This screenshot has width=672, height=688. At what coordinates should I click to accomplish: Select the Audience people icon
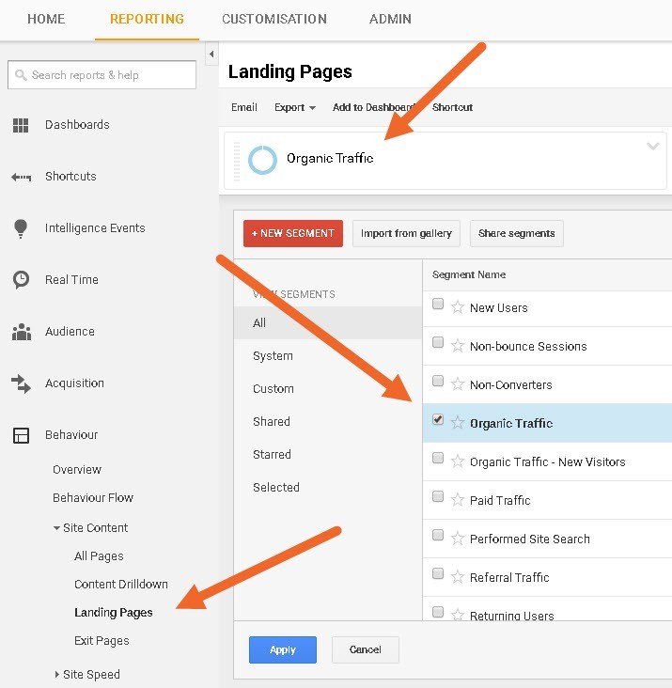coord(21,332)
